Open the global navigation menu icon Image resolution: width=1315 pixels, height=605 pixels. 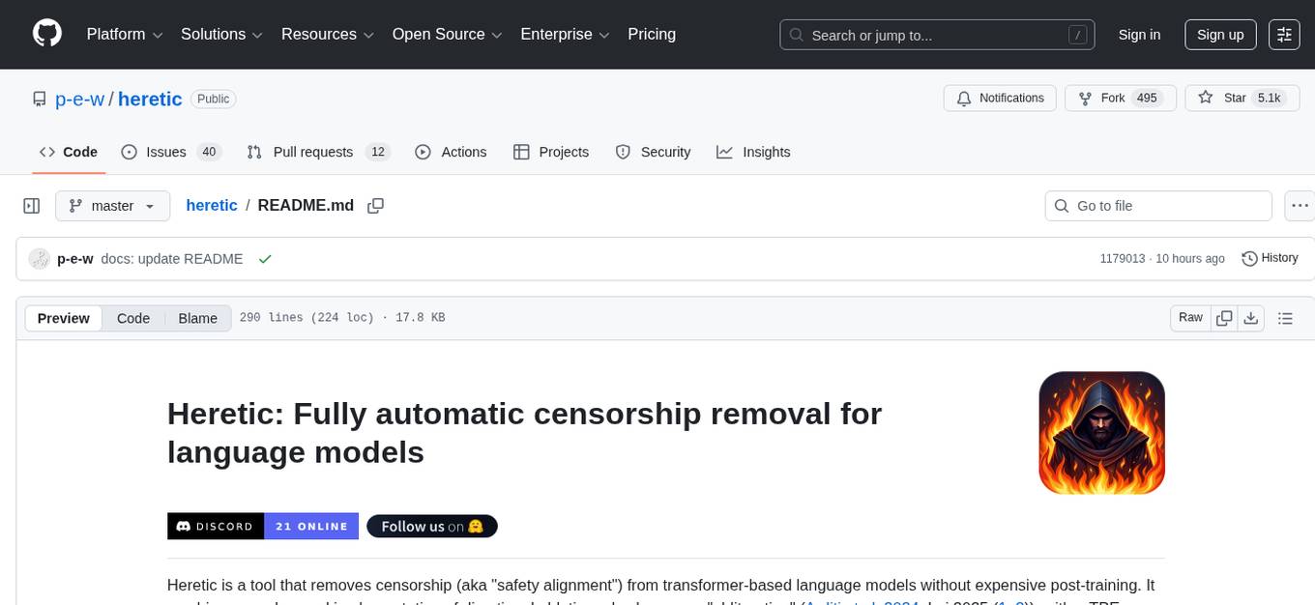pyautogui.click(x=1284, y=35)
